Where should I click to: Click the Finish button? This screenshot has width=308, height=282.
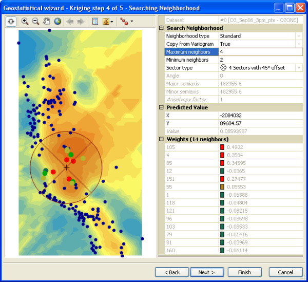pyautogui.click(x=244, y=272)
